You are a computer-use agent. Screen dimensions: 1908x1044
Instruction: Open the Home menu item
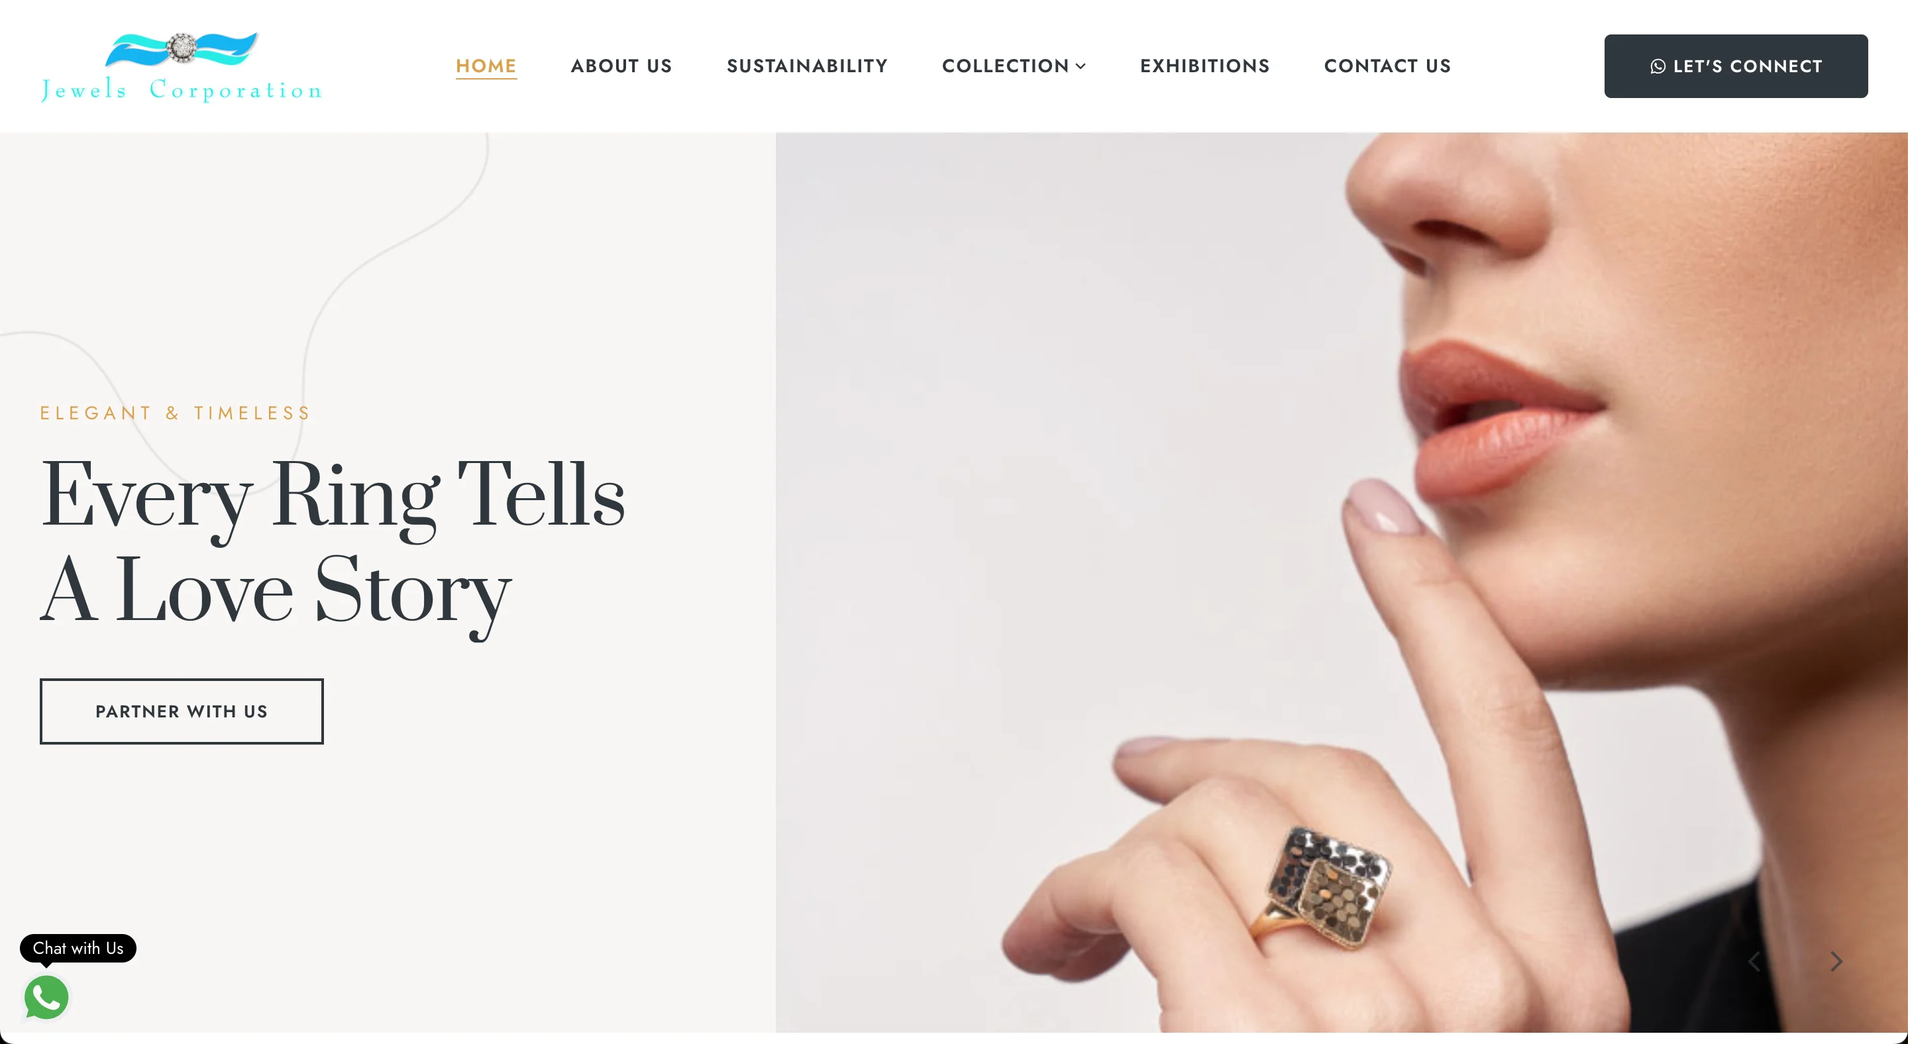click(486, 66)
